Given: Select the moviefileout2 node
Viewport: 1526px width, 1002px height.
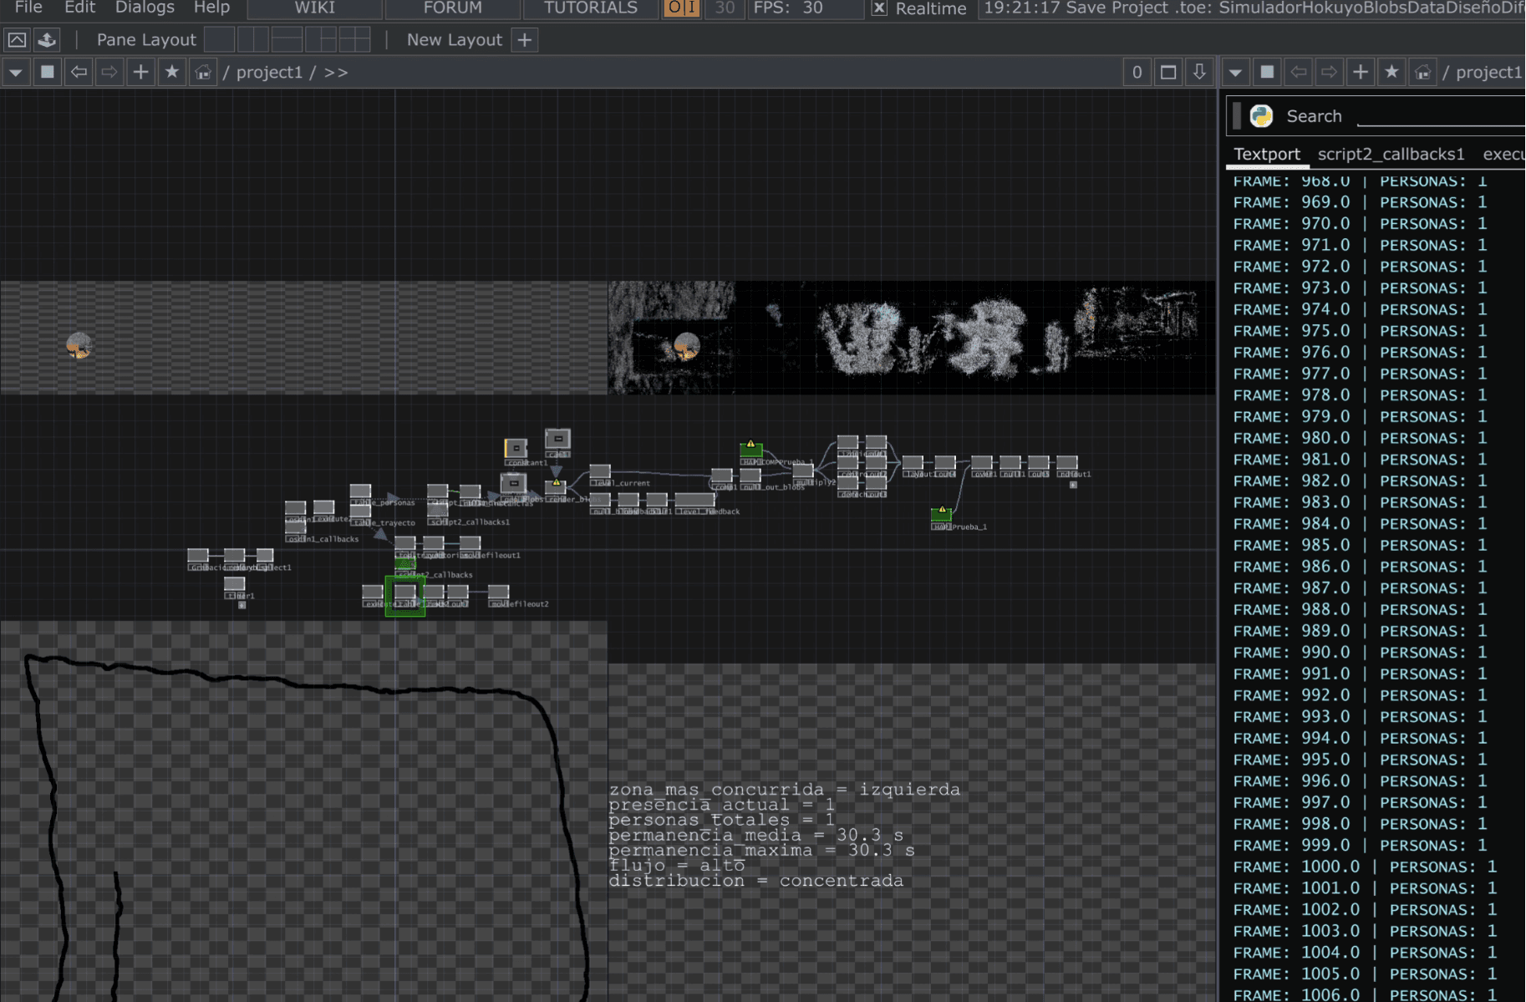Looking at the screenshot, I should [x=498, y=592].
